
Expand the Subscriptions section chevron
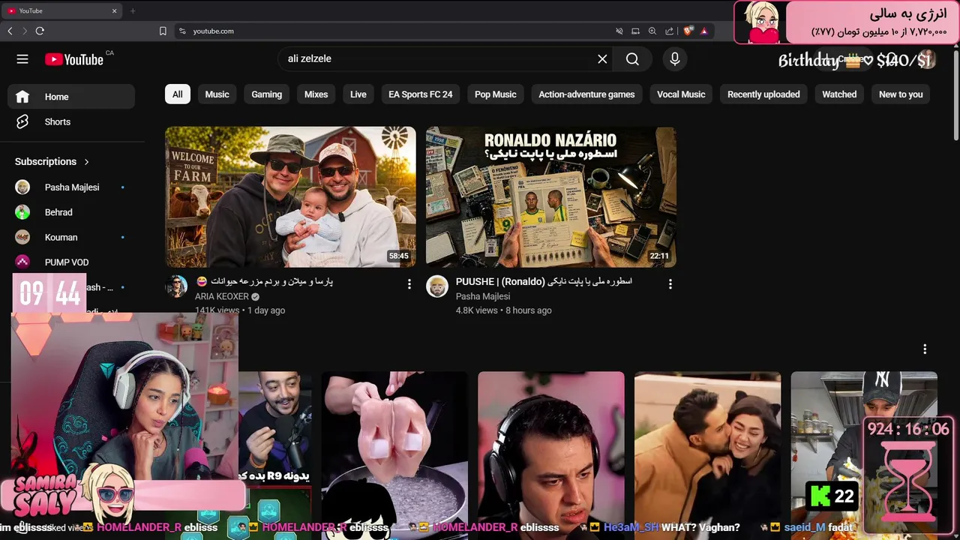click(87, 161)
